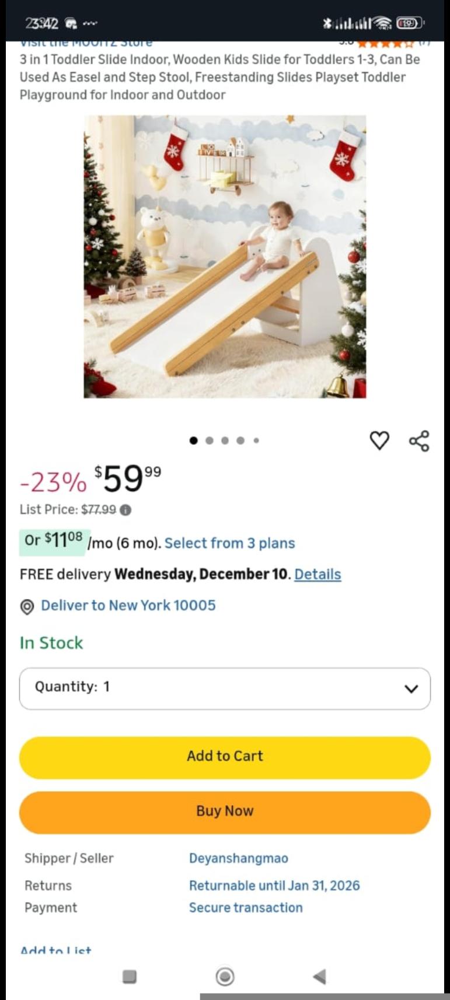Open the delivery Details link

pos(318,574)
